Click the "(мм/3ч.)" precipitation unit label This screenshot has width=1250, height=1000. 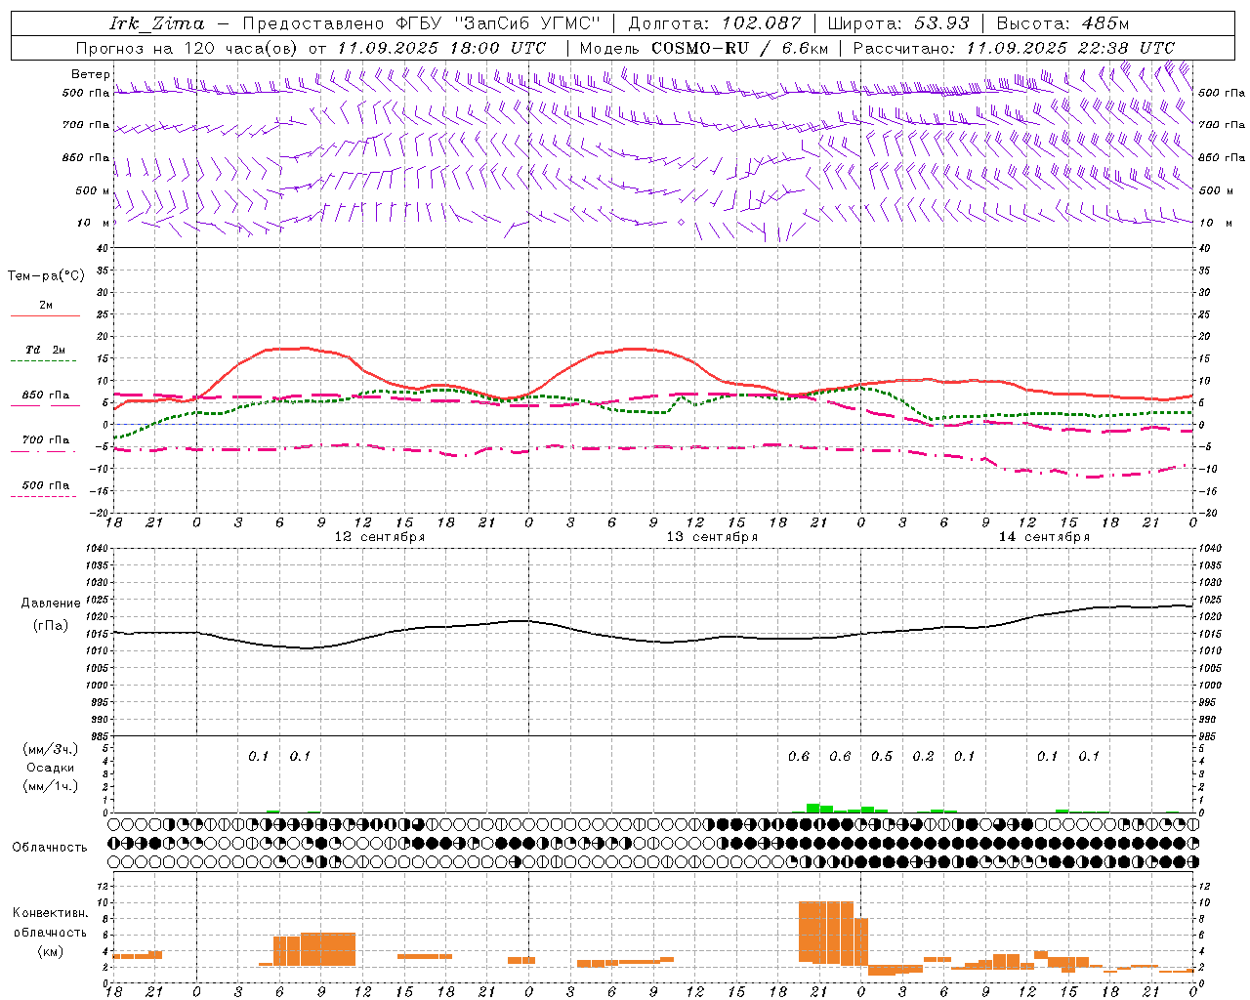(51, 749)
